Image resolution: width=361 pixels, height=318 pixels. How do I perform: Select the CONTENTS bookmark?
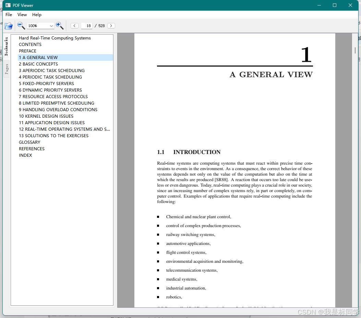[30, 45]
